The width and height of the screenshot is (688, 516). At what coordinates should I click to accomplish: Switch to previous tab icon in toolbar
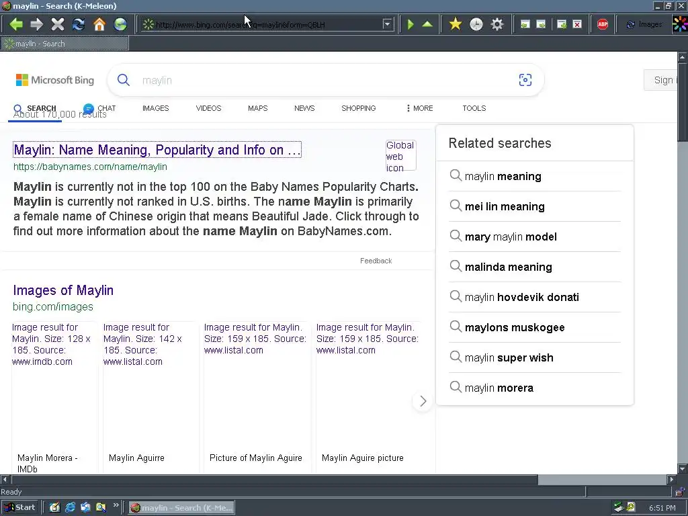[x=525, y=25]
